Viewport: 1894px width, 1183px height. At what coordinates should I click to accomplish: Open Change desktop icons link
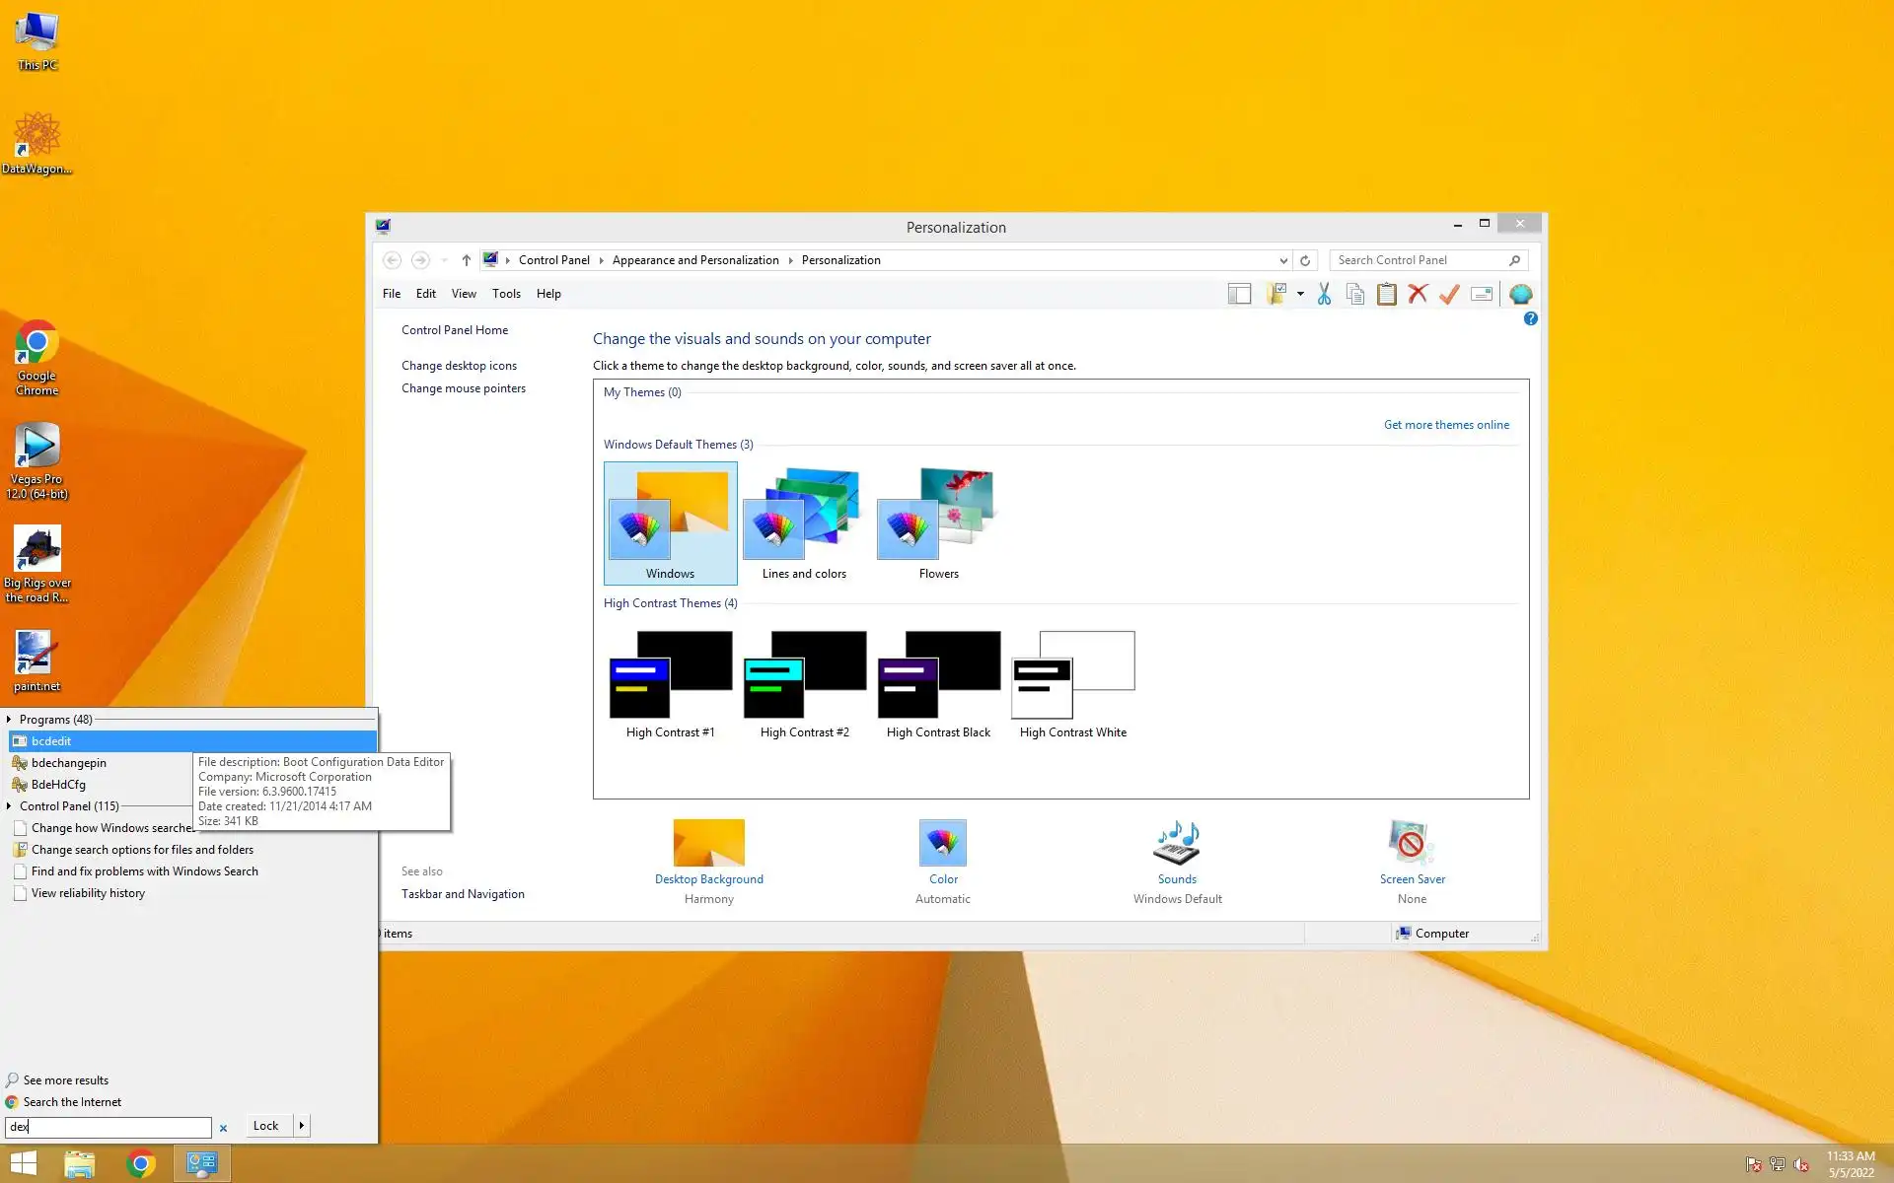(x=459, y=366)
